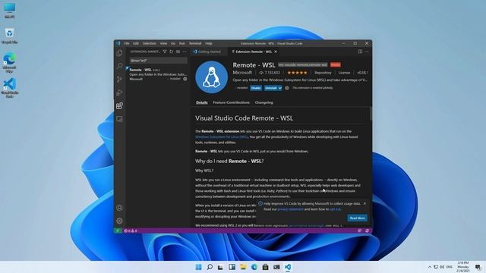Open Visual Studio Code desktop shortcut
This screenshot has width=486, height=273.
10,88
